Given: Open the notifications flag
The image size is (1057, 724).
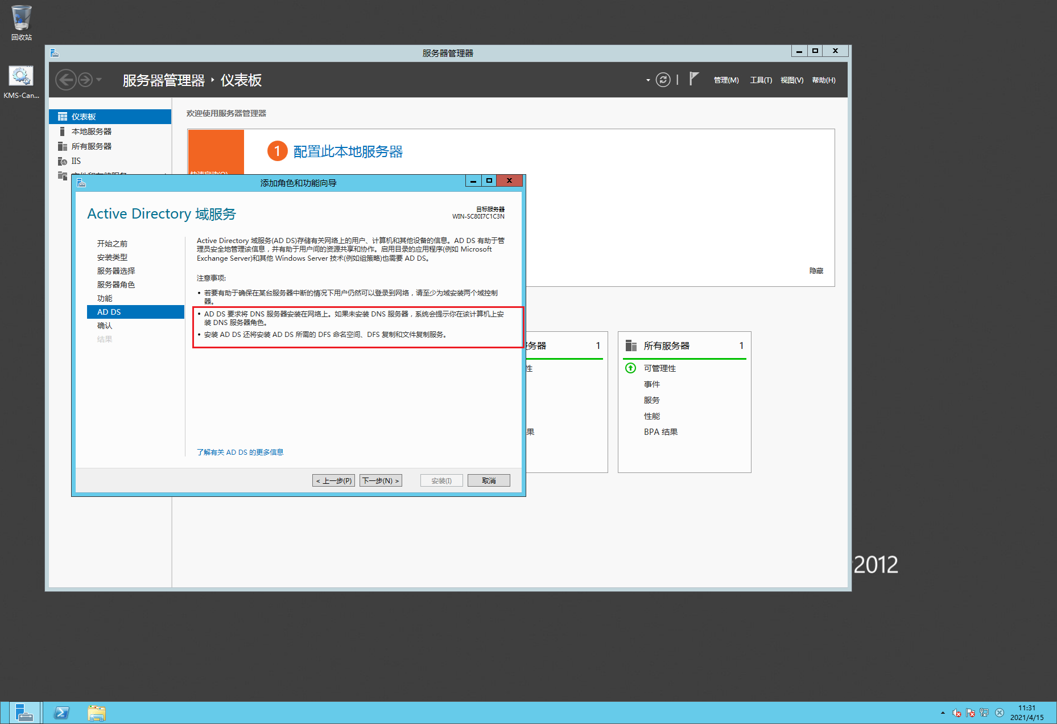Looking at the screenshot, I should pyautogui.click(x=693, y=79).
